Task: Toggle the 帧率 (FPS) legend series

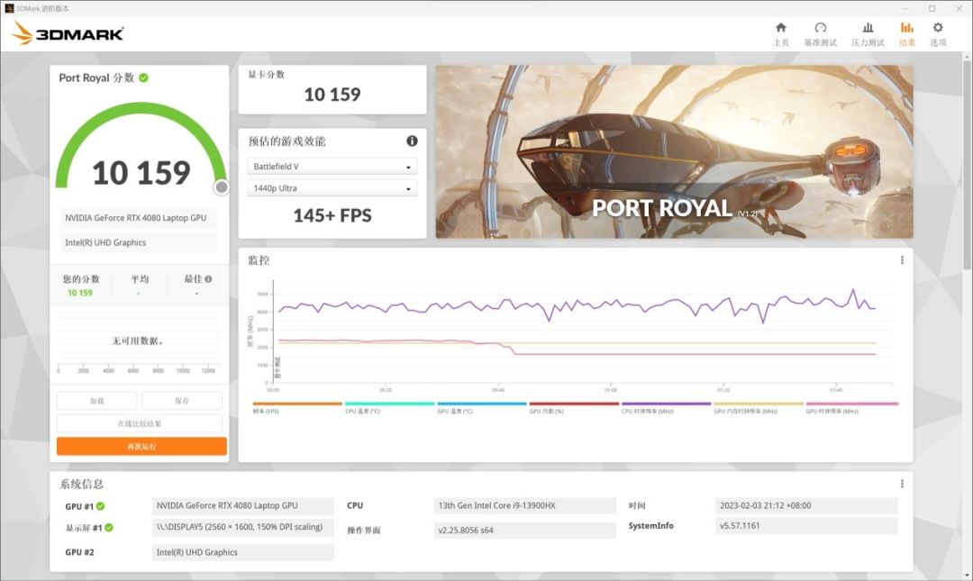Action: 297,408
